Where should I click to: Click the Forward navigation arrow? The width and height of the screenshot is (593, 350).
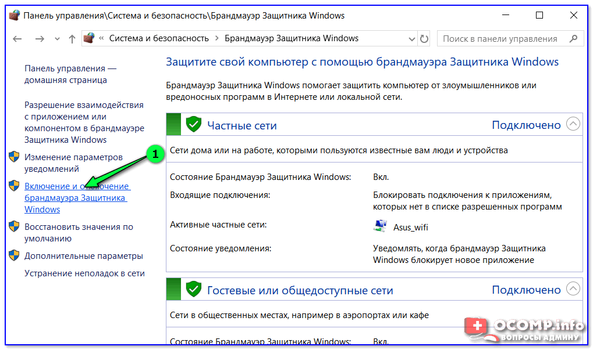[39, 39]
